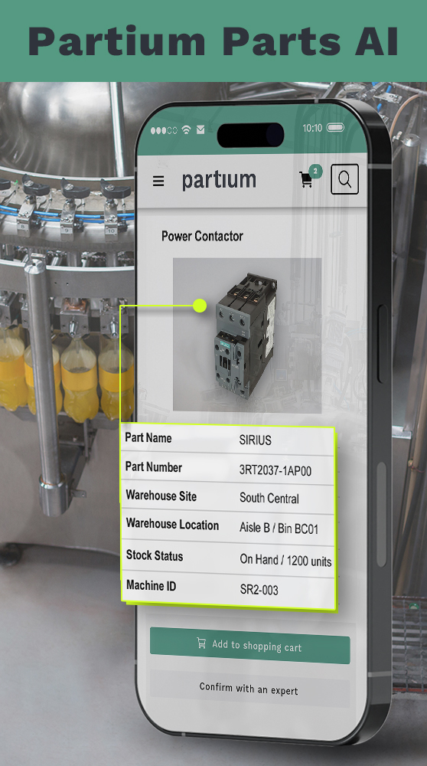Click the Power Contactor title
This screenshot has height=766, width=427.
(202, 237)
